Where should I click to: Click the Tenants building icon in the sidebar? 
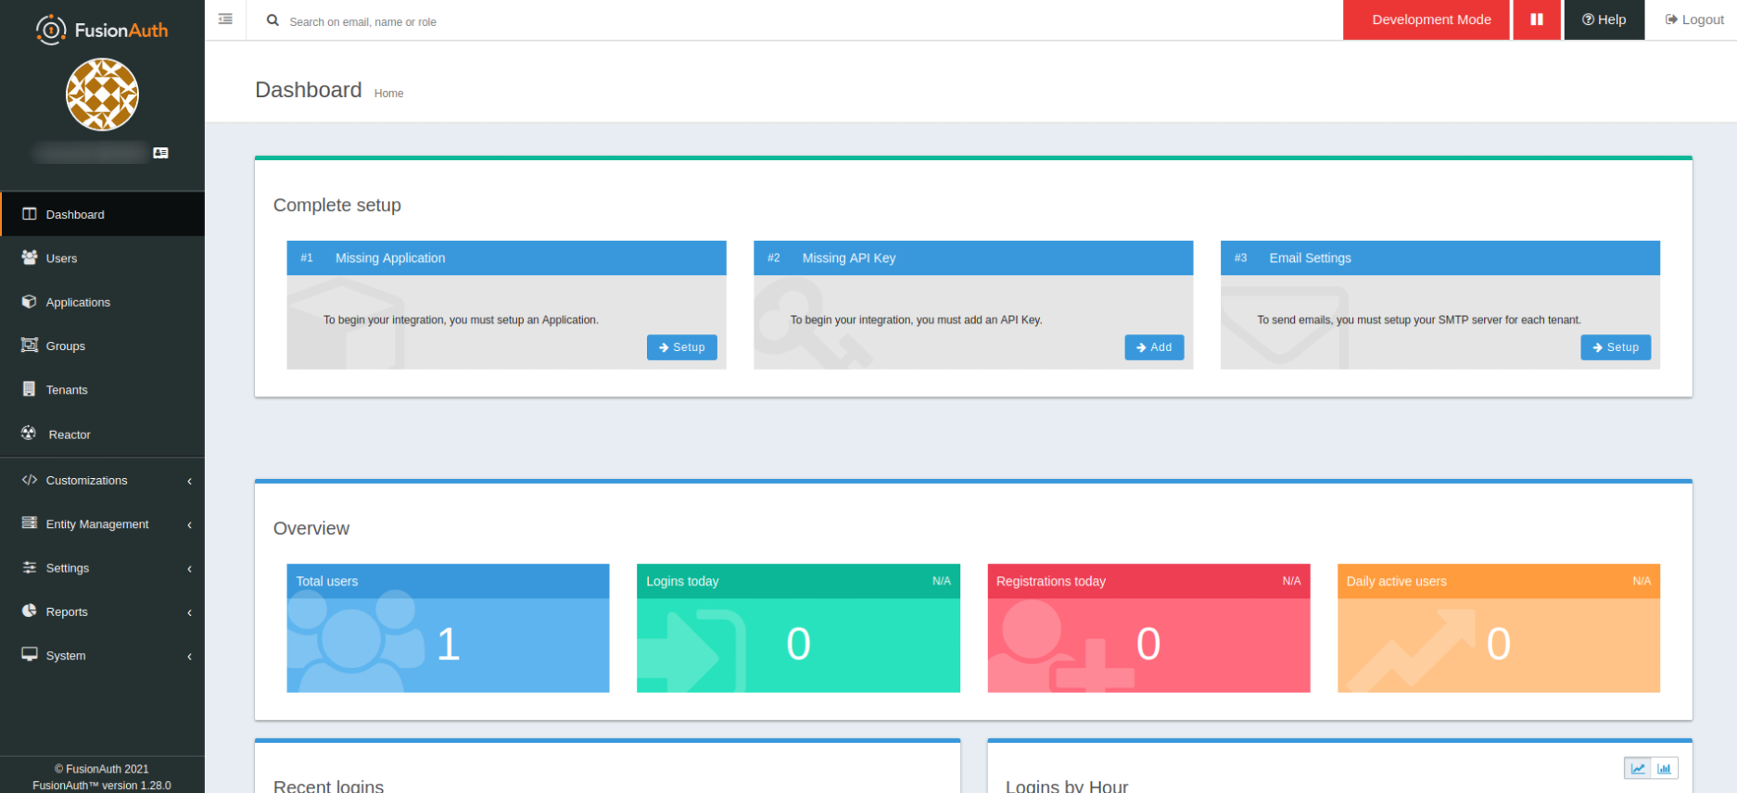tap(30, 389)
